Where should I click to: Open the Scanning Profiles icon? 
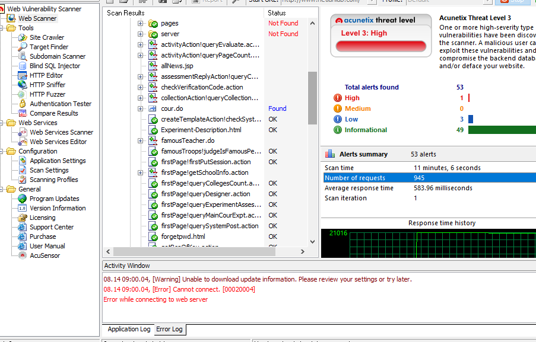point(23,180)
